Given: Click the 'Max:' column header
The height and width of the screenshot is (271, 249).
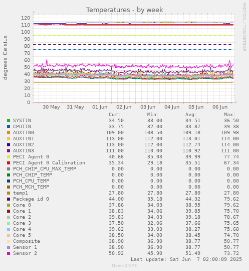Looking at the screenshot, I should coord(230,115).
